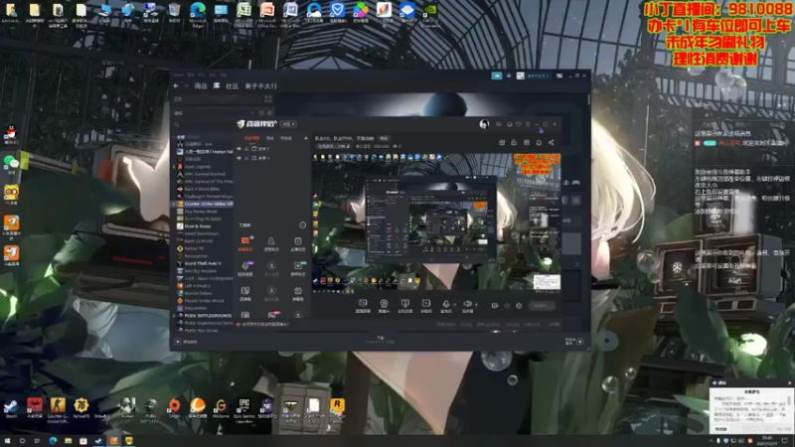Image resolution: width=795 pixels, height=447 pixels.
Task: Select Grand Theft Auto V in Steam library
Action: [x=205, y=263]
